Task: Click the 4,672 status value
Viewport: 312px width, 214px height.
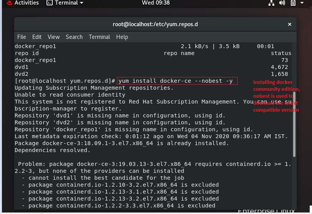Action: [279, 67]
